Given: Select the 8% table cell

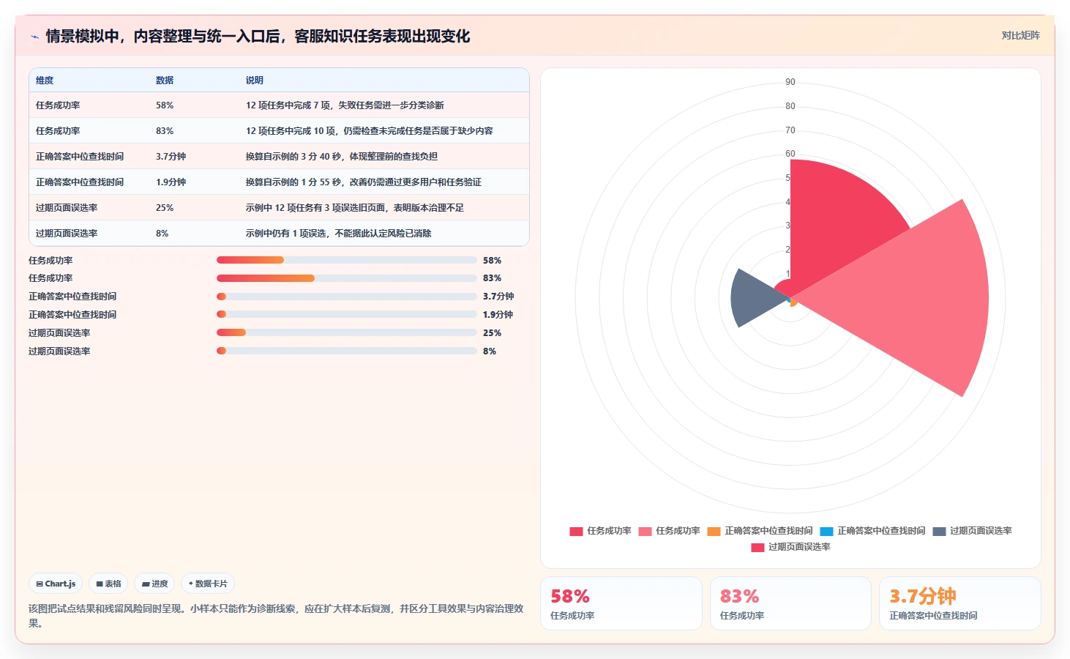Looking at the screenshot, I should coord(162,234).
